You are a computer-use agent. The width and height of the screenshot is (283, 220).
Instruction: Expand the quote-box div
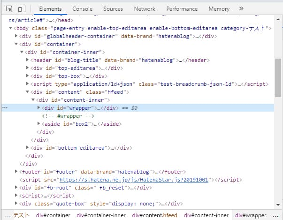(16, 203)
